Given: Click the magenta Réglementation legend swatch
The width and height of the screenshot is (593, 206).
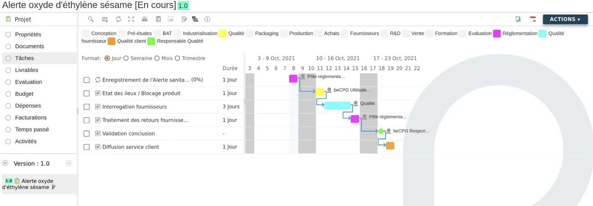Looking at the screenshot, I should 497,33.
